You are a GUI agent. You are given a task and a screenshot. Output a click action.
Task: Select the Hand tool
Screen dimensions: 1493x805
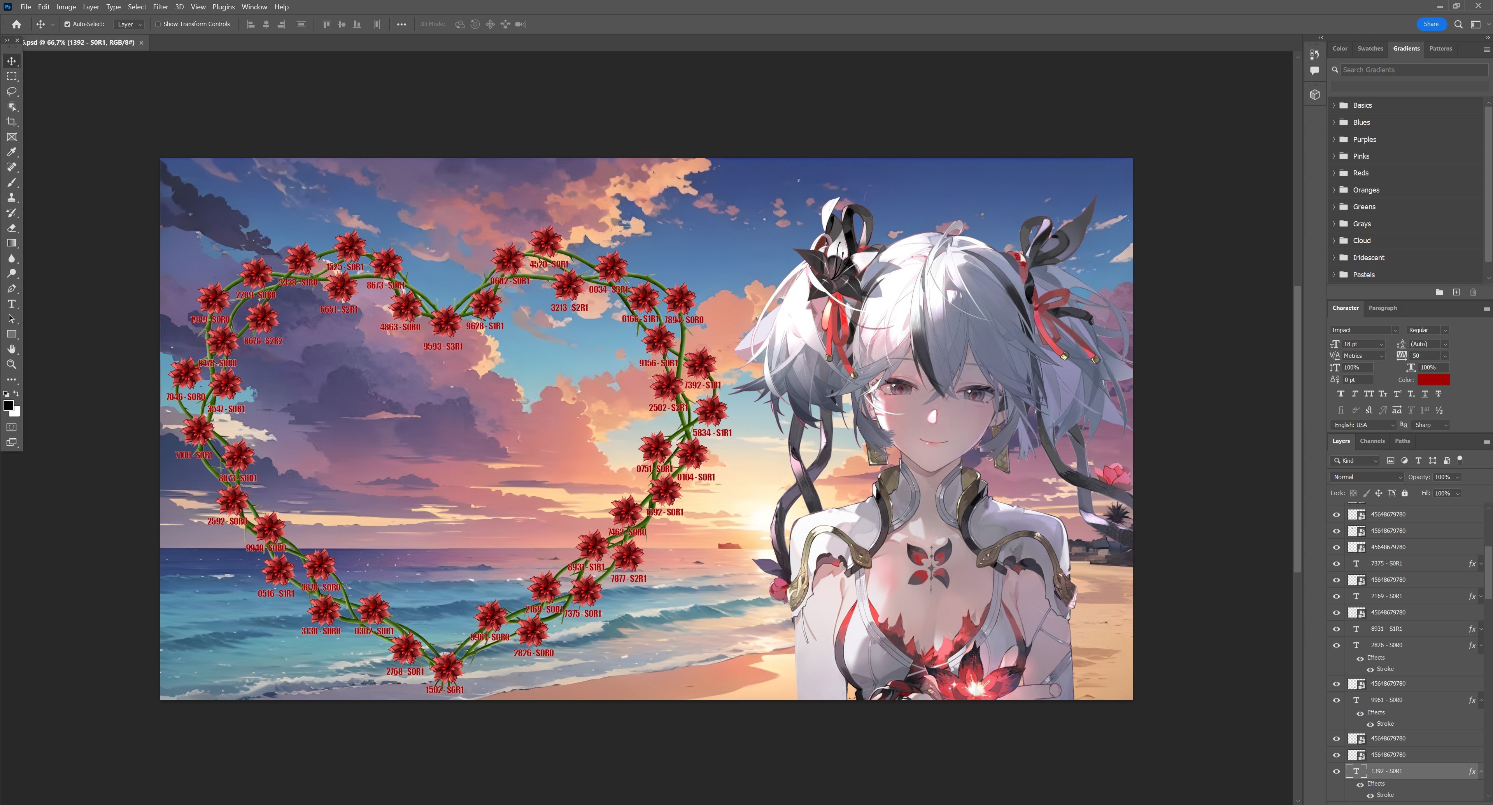pos(12,350)
